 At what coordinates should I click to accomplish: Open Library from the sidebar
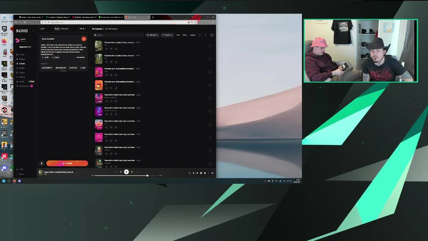(x=22, y=73)
